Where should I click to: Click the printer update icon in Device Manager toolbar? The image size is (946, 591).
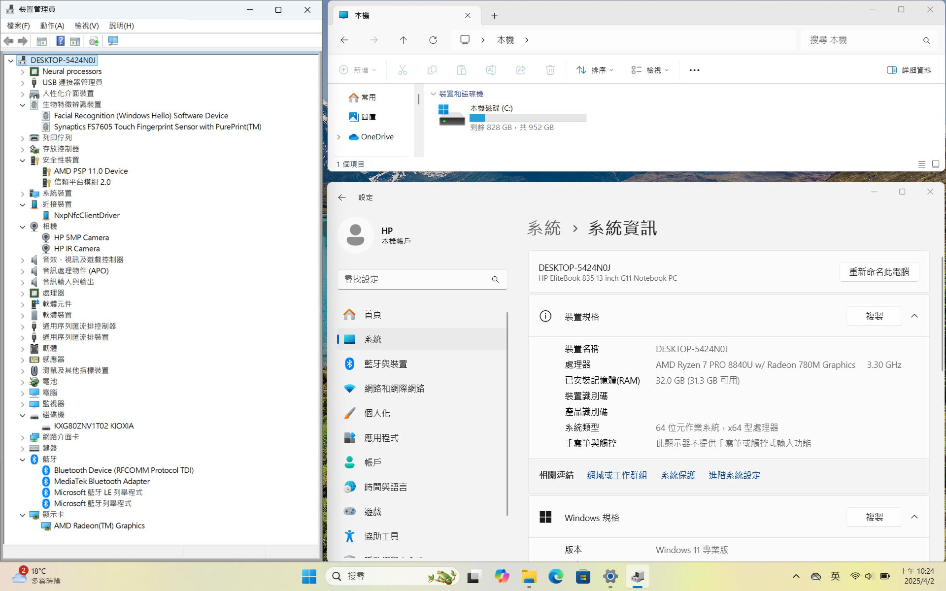(x=94, y=41)
